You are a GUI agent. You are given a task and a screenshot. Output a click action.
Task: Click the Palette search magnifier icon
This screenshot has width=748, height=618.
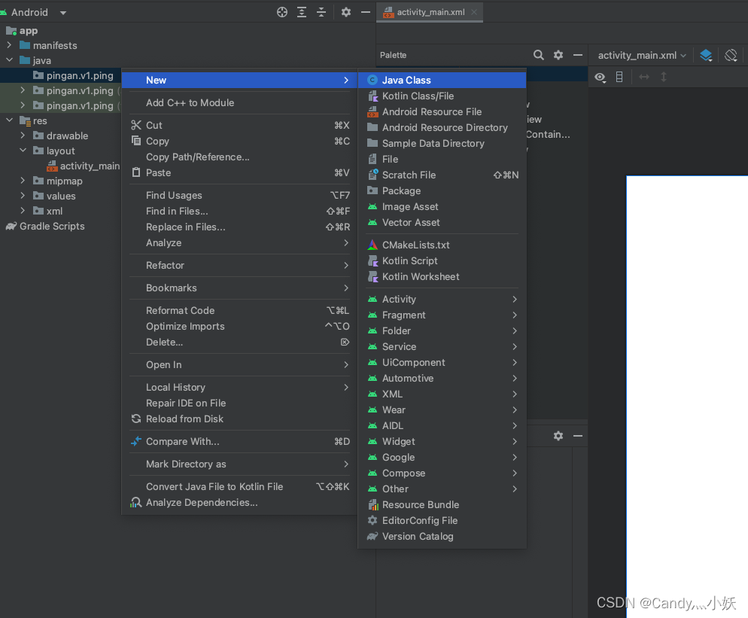tap(539, 55)
